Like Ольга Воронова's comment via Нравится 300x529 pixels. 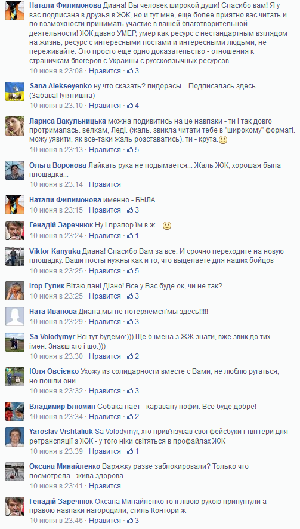click(105, 184)
